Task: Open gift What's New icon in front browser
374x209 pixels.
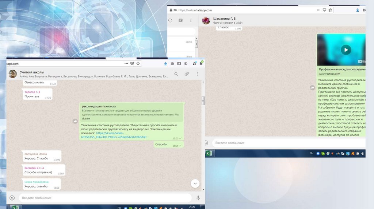Action: [x=194, y=63]
